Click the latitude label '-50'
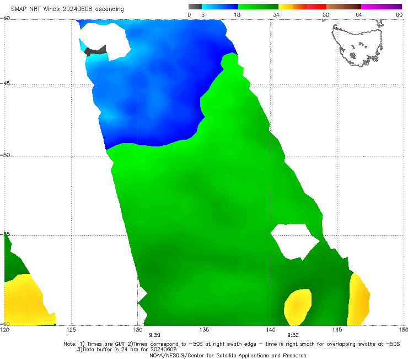 [5, 155]
